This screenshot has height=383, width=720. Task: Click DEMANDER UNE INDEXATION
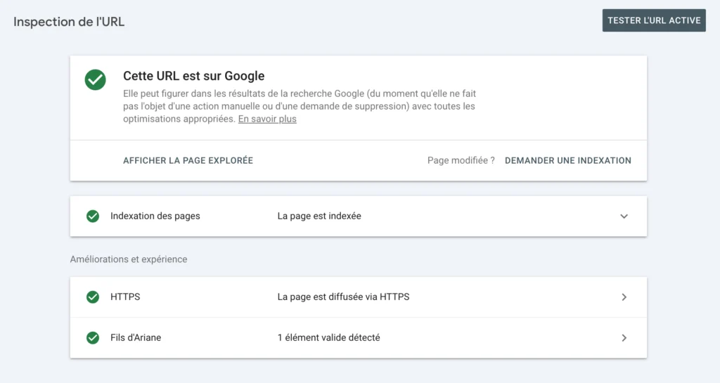pyautogui.click(x=568, y=160)
